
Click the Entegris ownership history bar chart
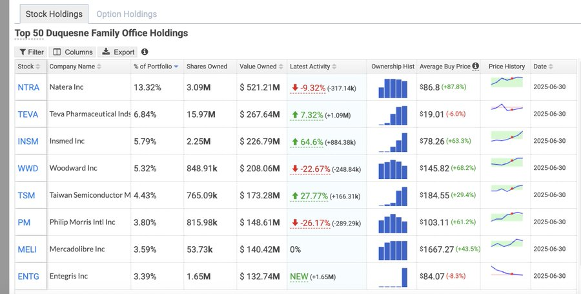coord(392,277)
